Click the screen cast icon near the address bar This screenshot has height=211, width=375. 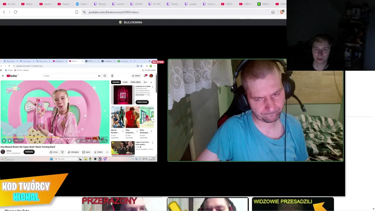click(x=273, y=12)
